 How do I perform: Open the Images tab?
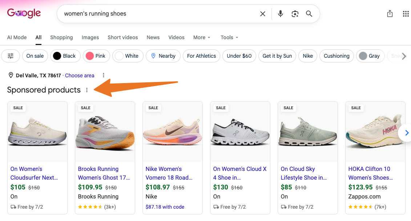(90, 37)
